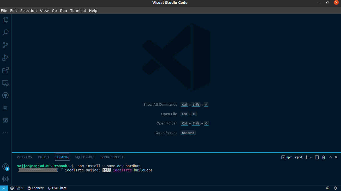Split the terminal panel
Image resolution: width=341 pixels, height=191 pixels.
coord(317,157)
